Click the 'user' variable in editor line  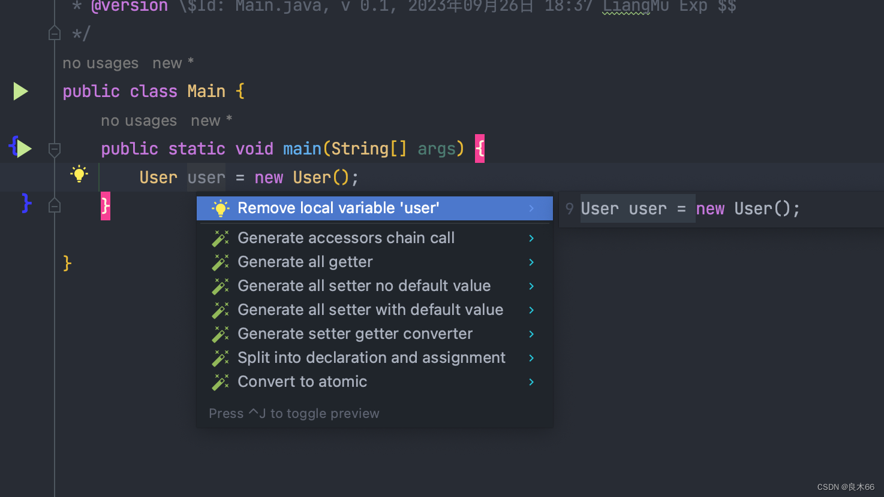[206, 178]
